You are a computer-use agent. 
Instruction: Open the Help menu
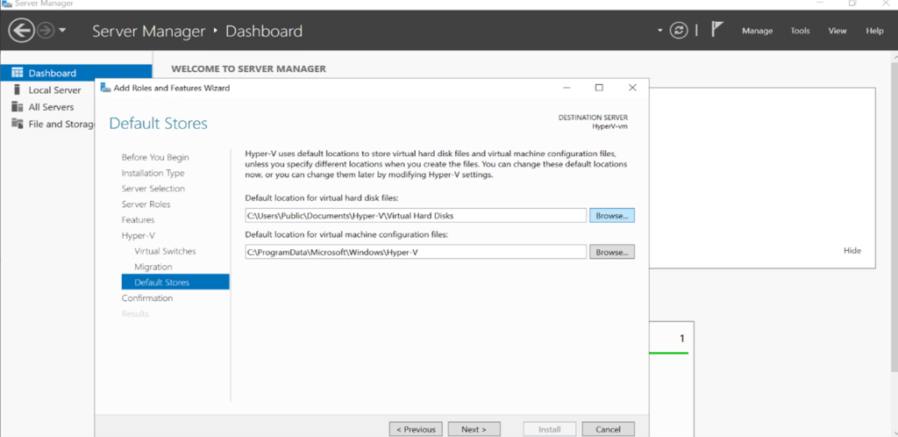click(874, 31)
